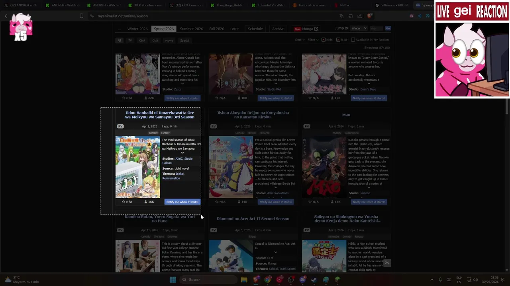Click the PV badge on Saikyou no Shokugyou card

pyautogui.click(x=307, y=230)
